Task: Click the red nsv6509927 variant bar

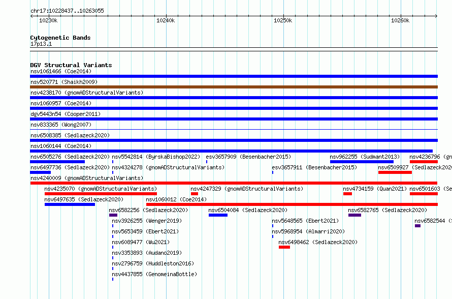Action: tap(395, 172)
